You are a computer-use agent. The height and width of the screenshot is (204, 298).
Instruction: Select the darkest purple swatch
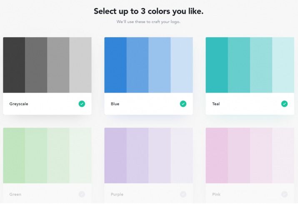point(115,156)
